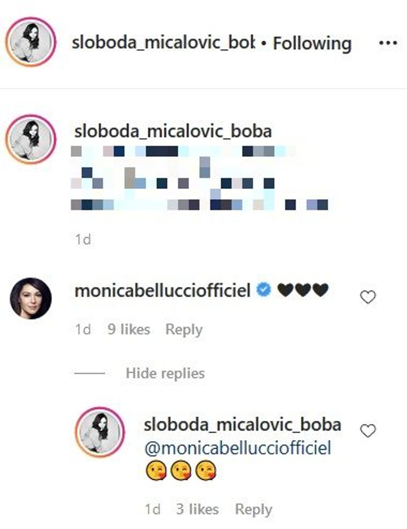Like sloboda_micalovic_boba's reply with the heart icon

[369, 430]
